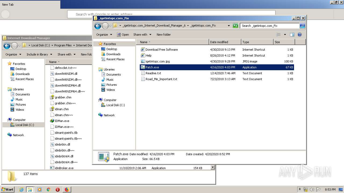Screen dimensions: 344x193
Task: Open the address bar history dropdown in the Fix window
Action: (229, 26)
